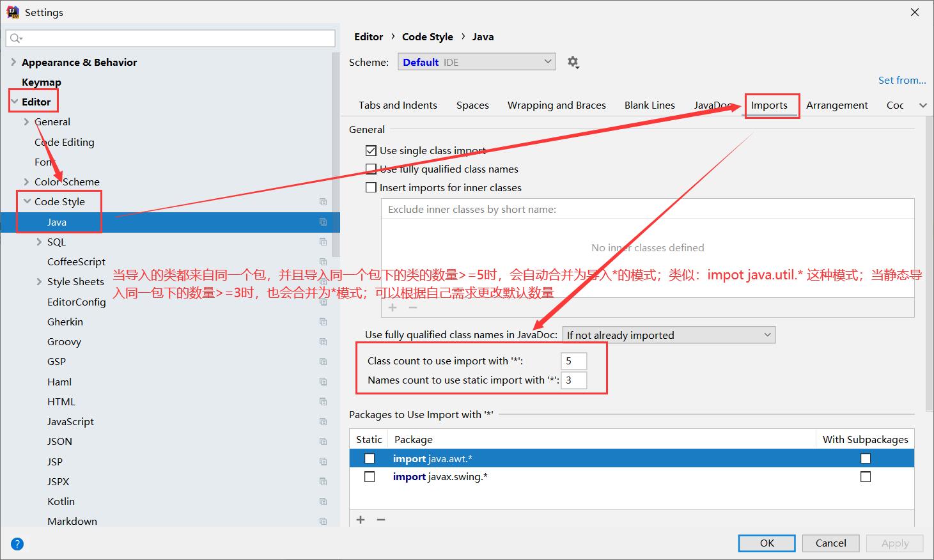The width and height of the screenshot is (934, 560).
Task: Toggle Static checkbox for java.awt.*
Action: (x=370, y=458)
